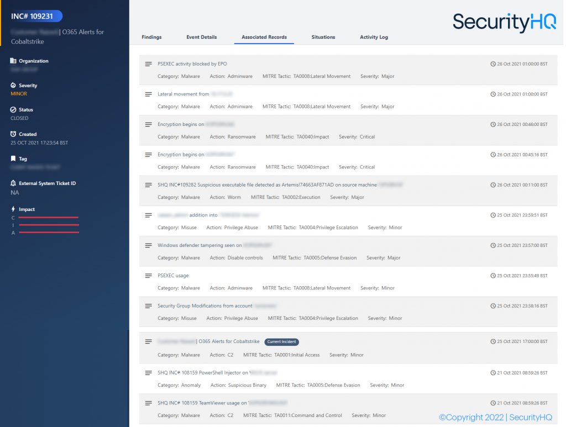Screen dimensions: 566x427
Task: Switch to Event Details tab
Action: [201, 37]
